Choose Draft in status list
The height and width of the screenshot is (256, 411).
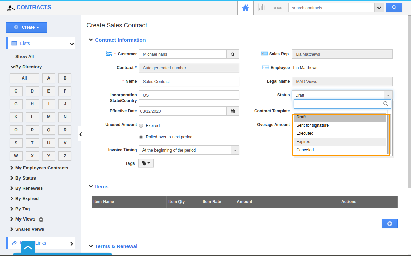tap(340, 117)
